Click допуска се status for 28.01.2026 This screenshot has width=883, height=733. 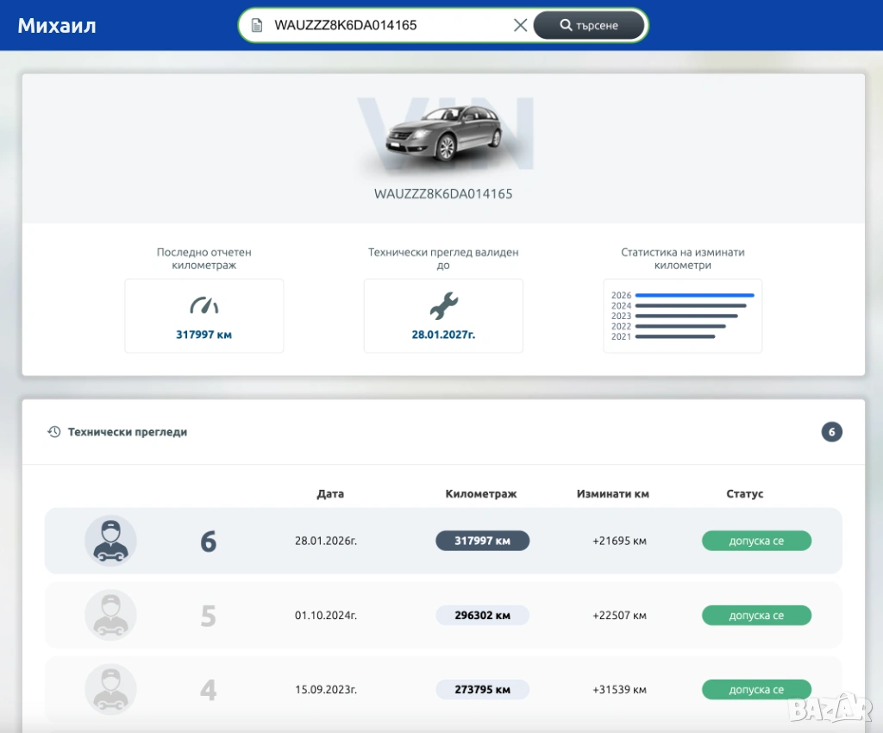click(756, 541)
